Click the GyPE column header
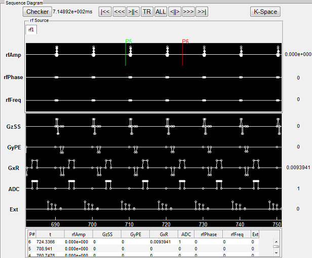Image resolution: width=312 pixels, height=258 pixels. pyautogui.click(x=136, y=234)
